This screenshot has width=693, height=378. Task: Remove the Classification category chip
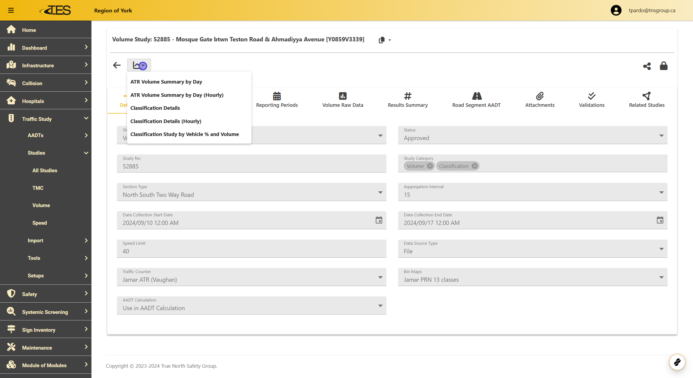(x=474, y=166)
